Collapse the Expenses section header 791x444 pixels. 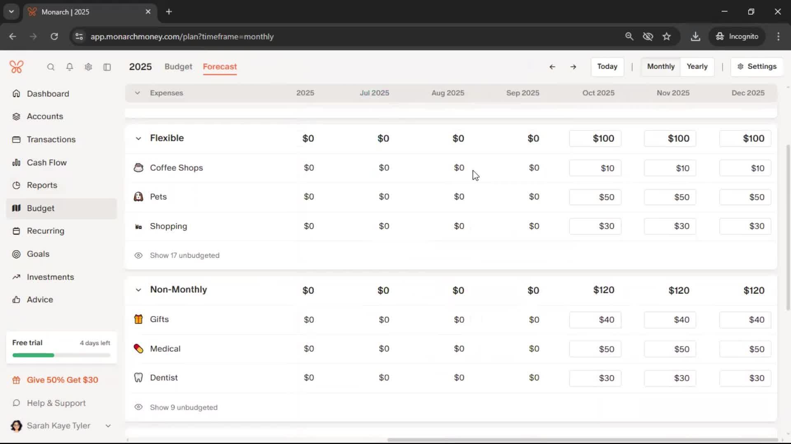(x=138, y=93)
